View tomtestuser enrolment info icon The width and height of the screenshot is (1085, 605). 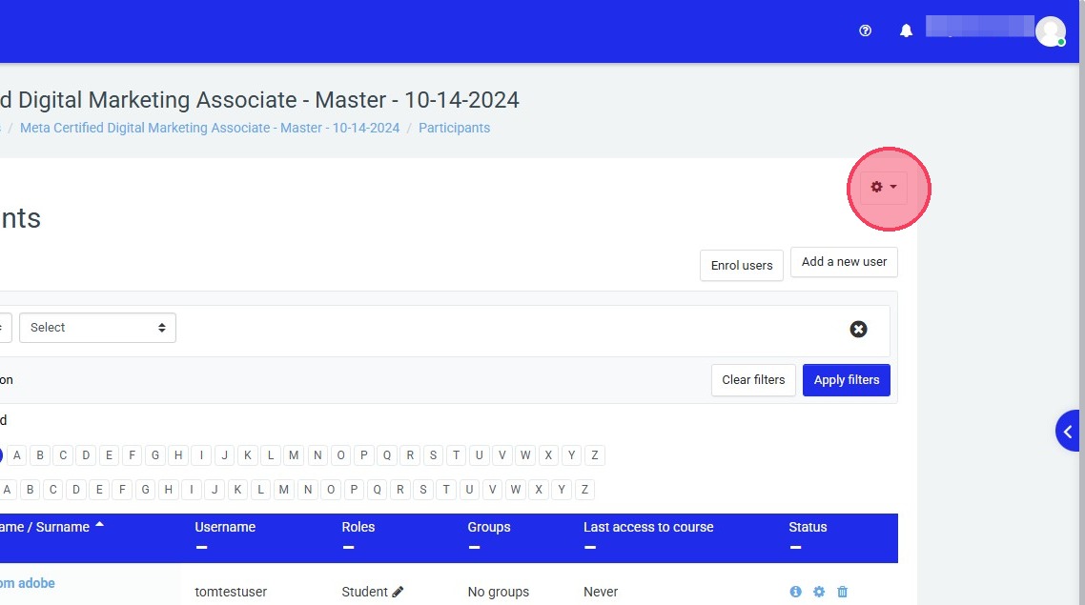click(x=796, y=592)
